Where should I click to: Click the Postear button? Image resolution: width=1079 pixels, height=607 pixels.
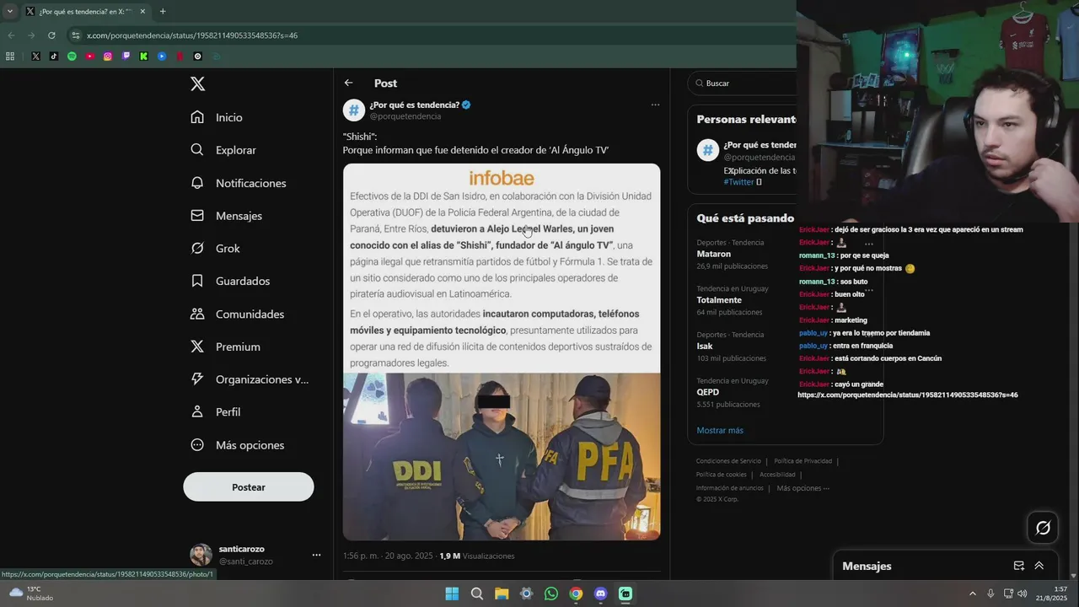(249, 487)
